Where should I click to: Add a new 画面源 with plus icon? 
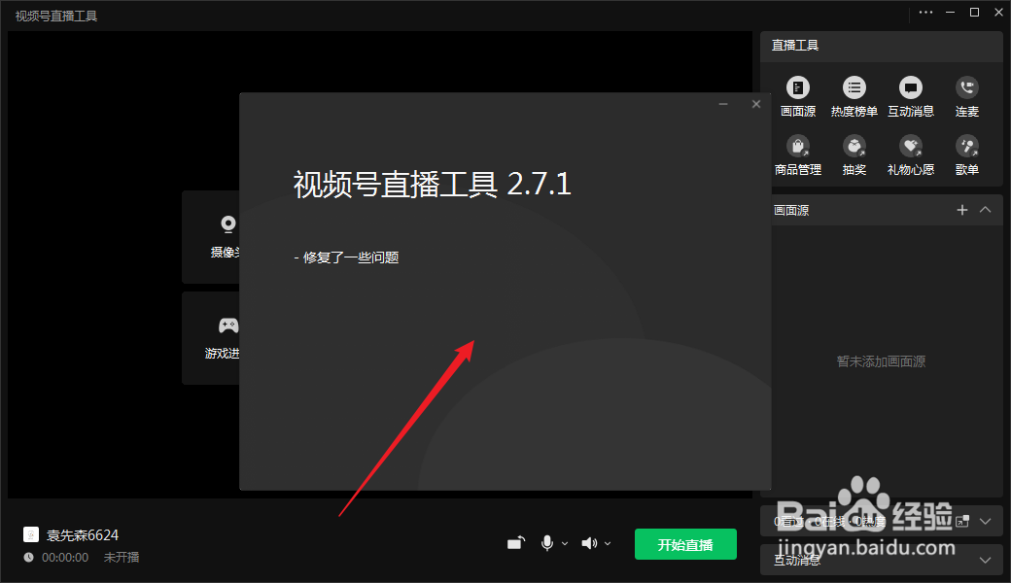pos(962,210)
